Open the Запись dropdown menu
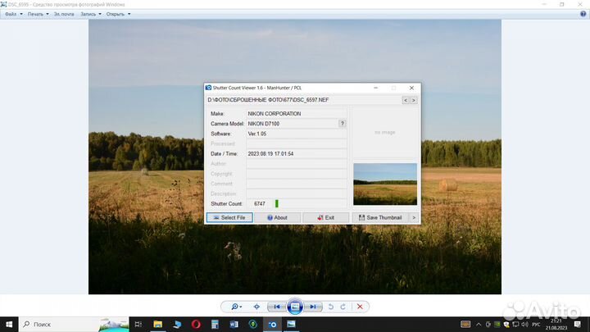Image resolution: width=590 pixels, height=332 pixels. coord(91,14)
